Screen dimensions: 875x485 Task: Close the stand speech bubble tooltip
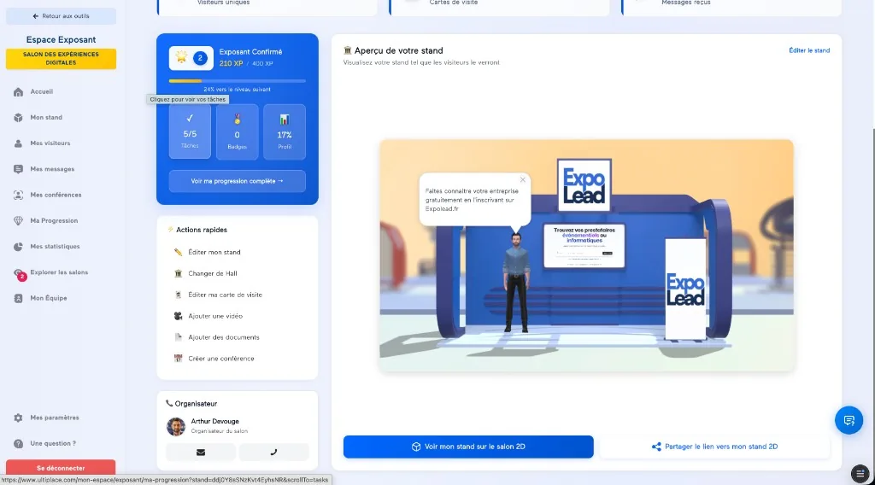click(x=523, y=179)
